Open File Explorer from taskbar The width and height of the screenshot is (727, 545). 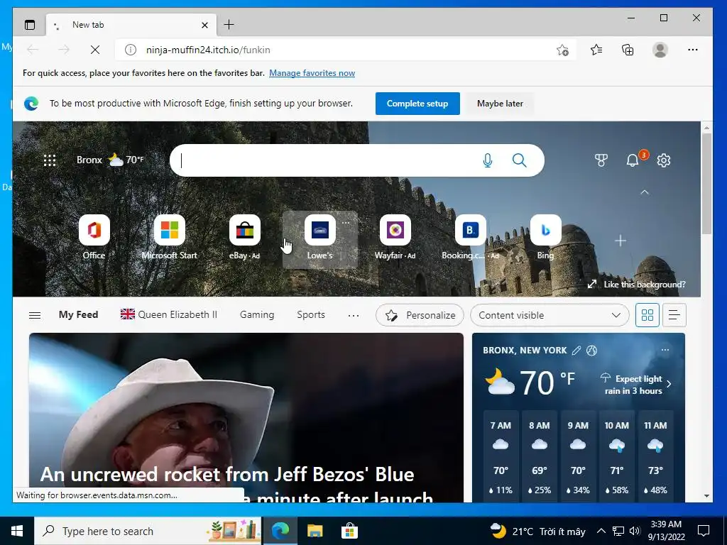(315, 531)
